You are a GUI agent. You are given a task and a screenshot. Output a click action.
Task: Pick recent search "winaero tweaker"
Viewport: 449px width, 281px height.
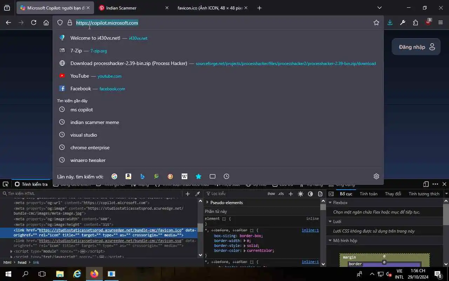click(218, 160)
